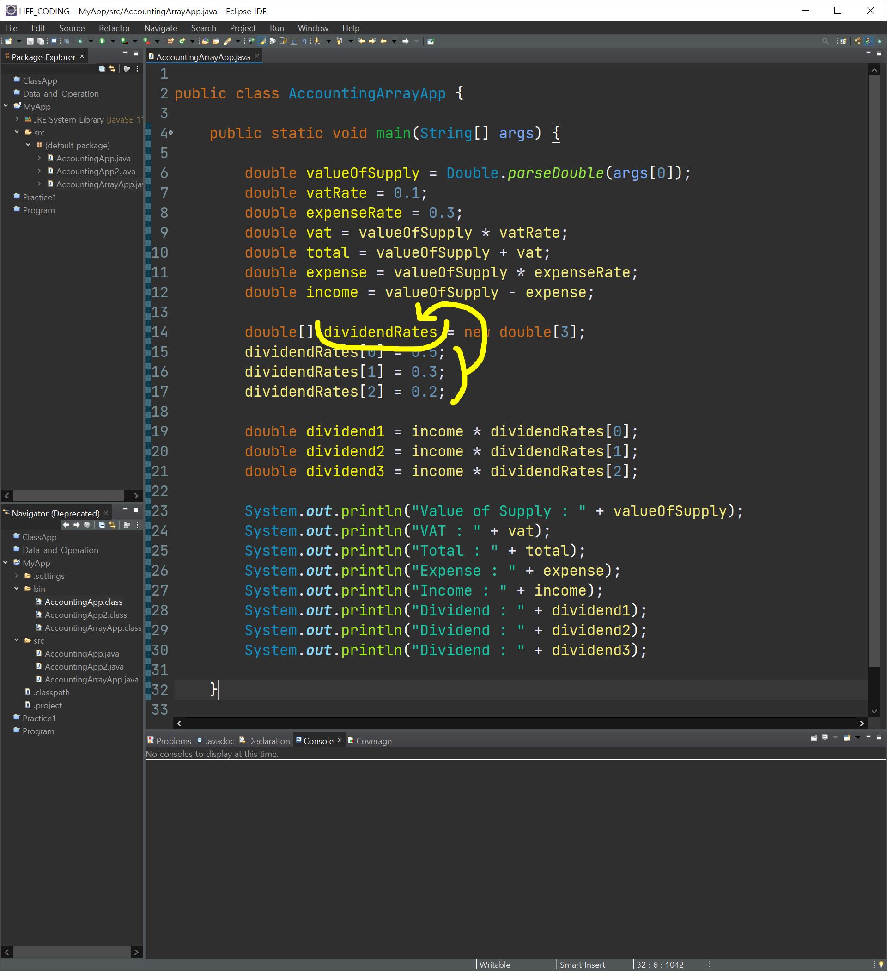Open the Run button dropdown arrow

pyautogui.click(x=112, y=42)
